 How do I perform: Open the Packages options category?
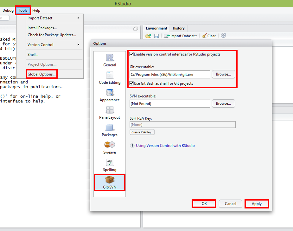(110, 130)
